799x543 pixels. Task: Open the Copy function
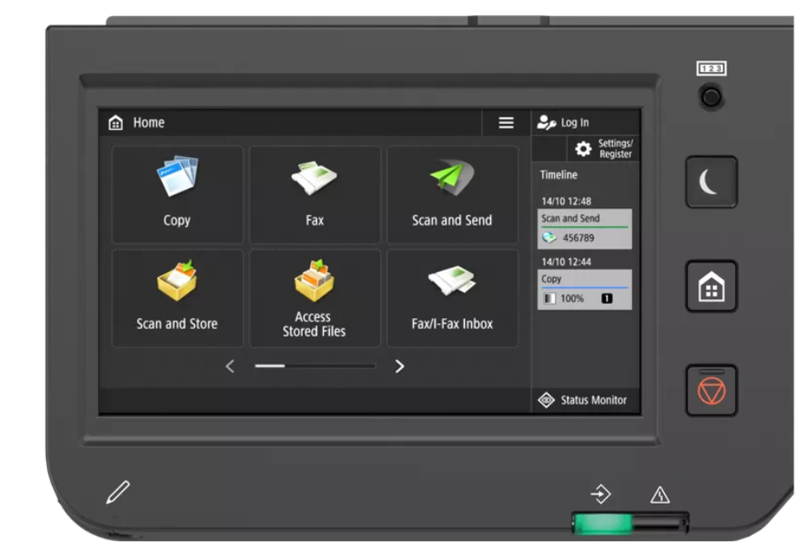point(176,193)
